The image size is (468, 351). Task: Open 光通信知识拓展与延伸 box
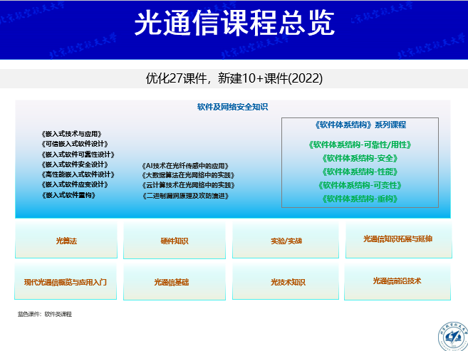click(397, 240)
